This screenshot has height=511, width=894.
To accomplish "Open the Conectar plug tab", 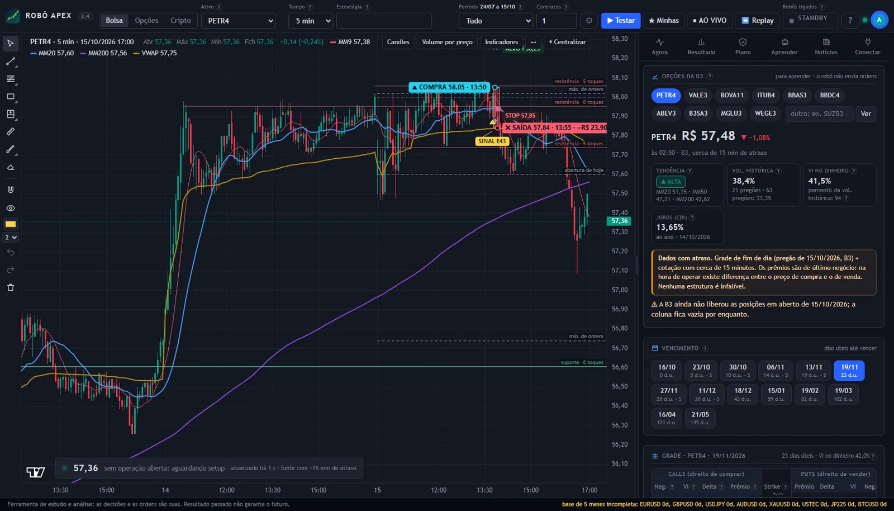I will (868, 47).
